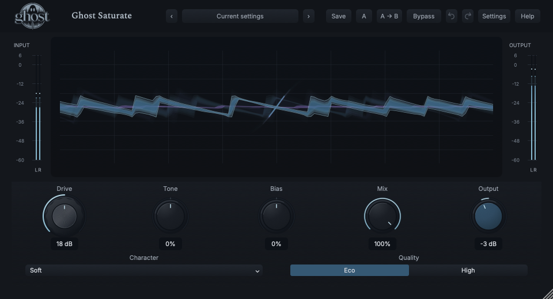Edit the Bias 0% value field
Image resolution: width=553 pixels, height=299 pixels.
(x=276, y=244)
